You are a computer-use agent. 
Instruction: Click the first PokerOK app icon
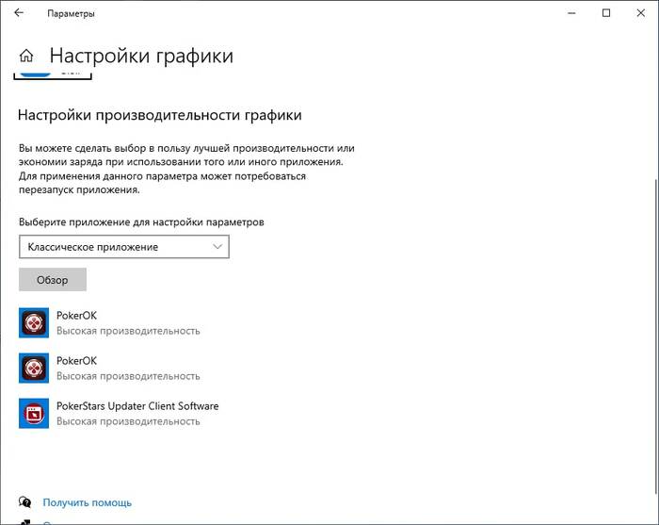[x=34, y=322]
